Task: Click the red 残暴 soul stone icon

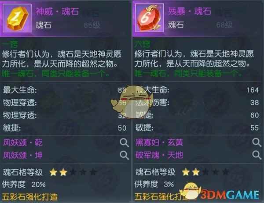Action: coord(150,18)
